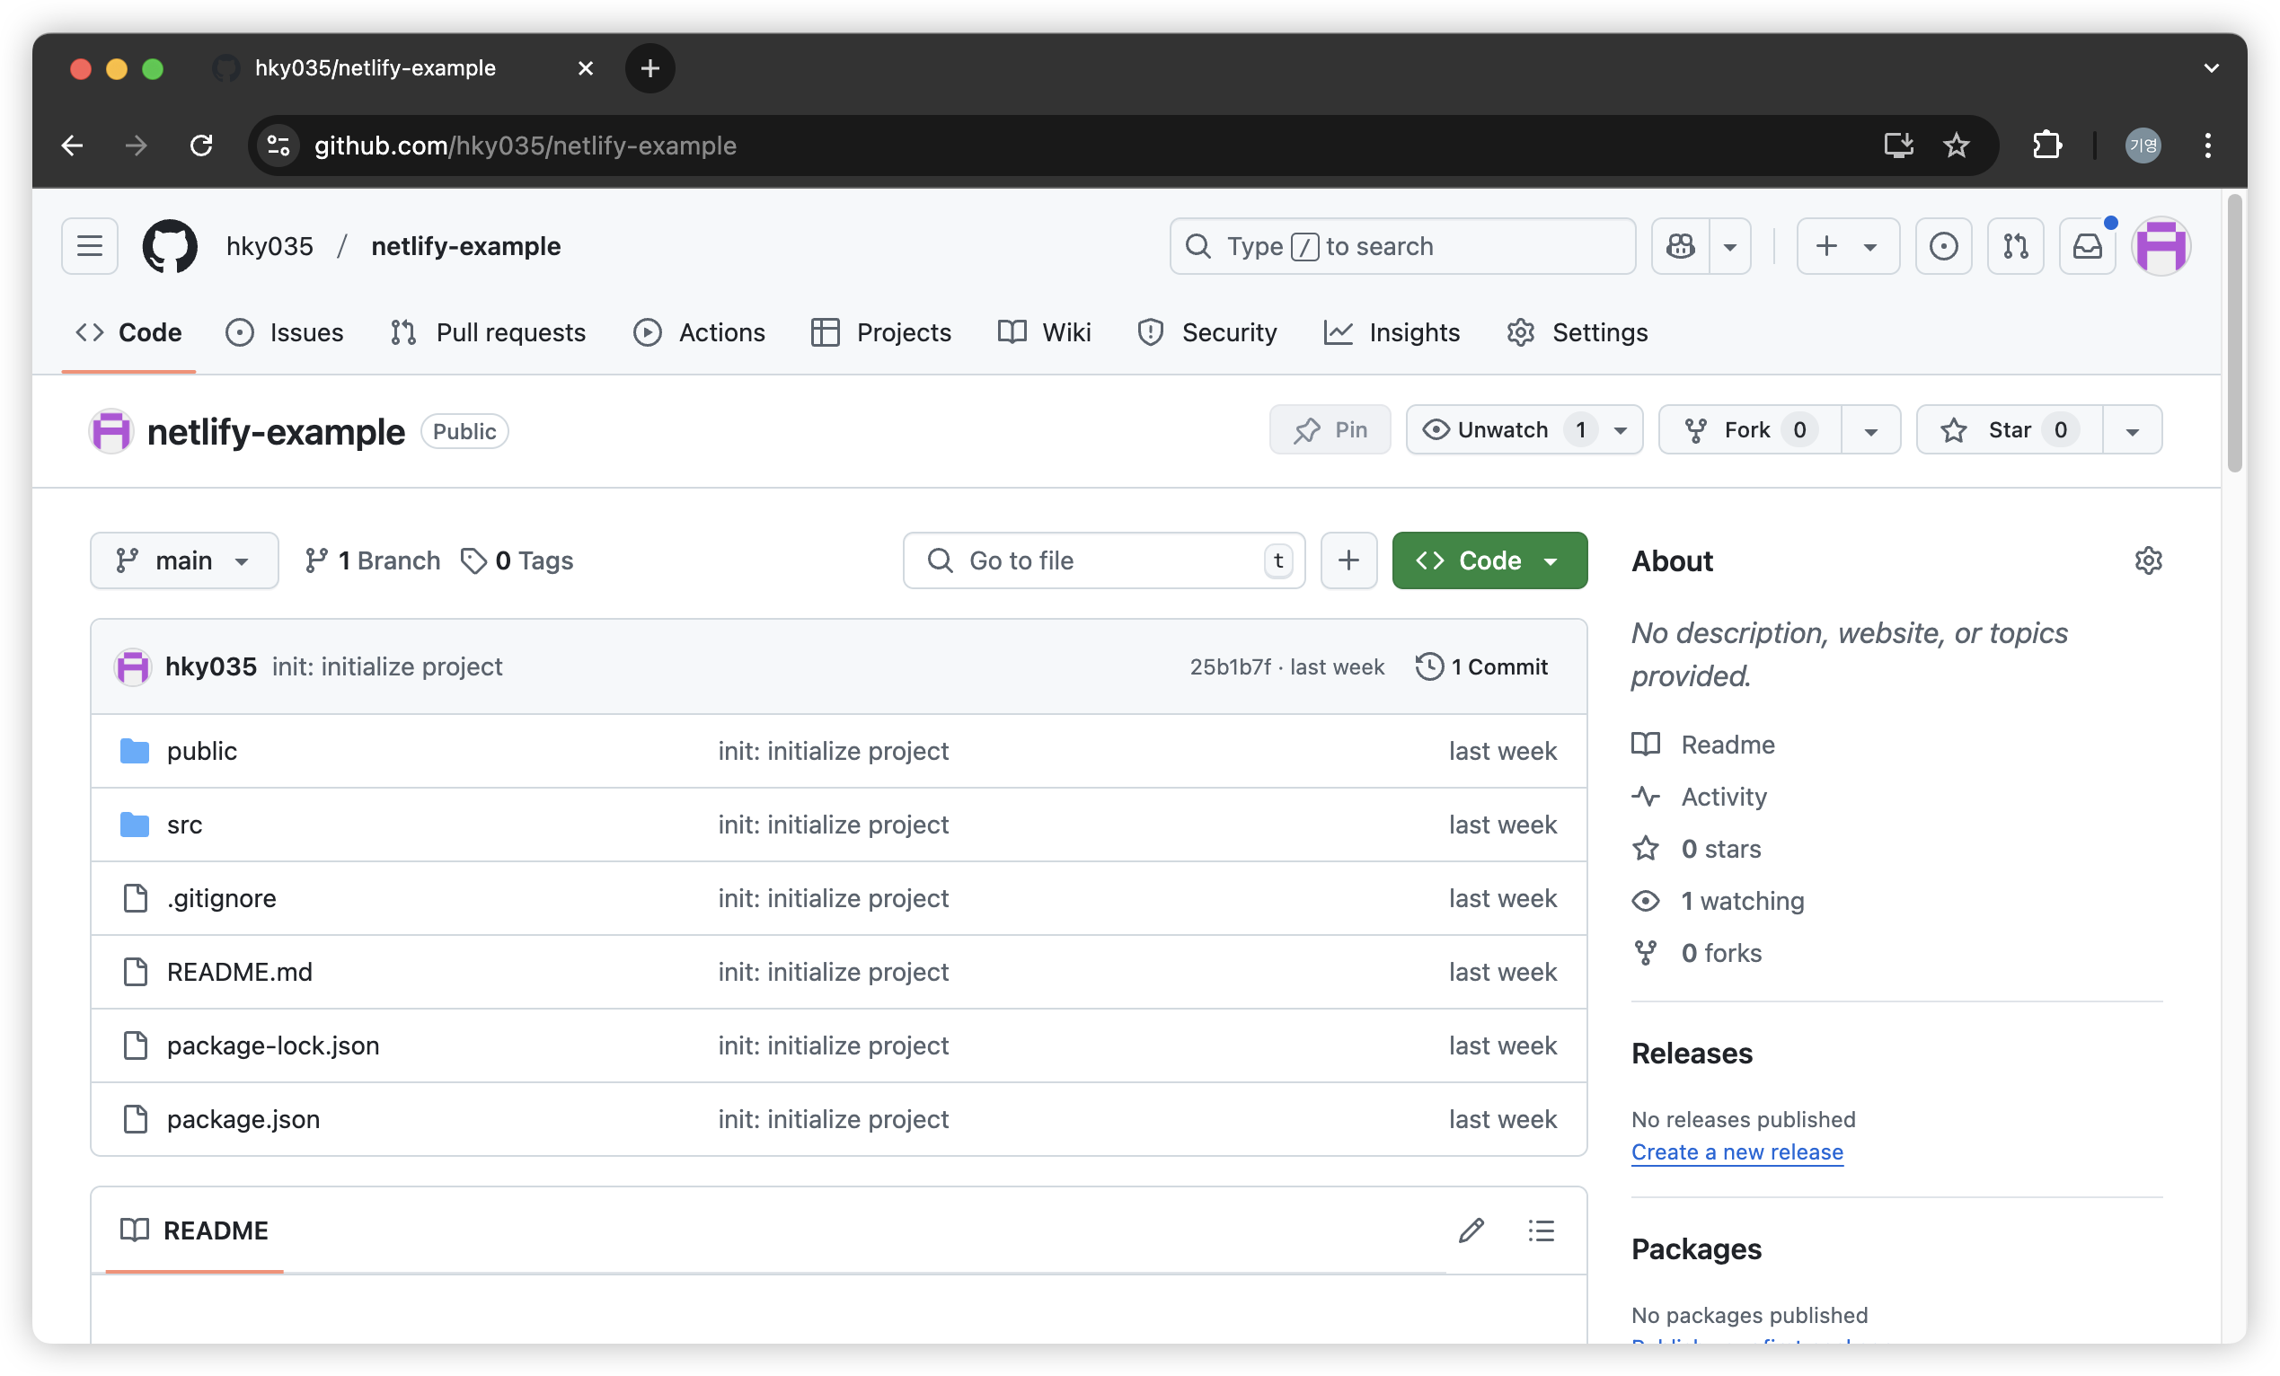
Task: Open the browser three-dot menu
Action: pyautogui.click(x=2208, y=146)
